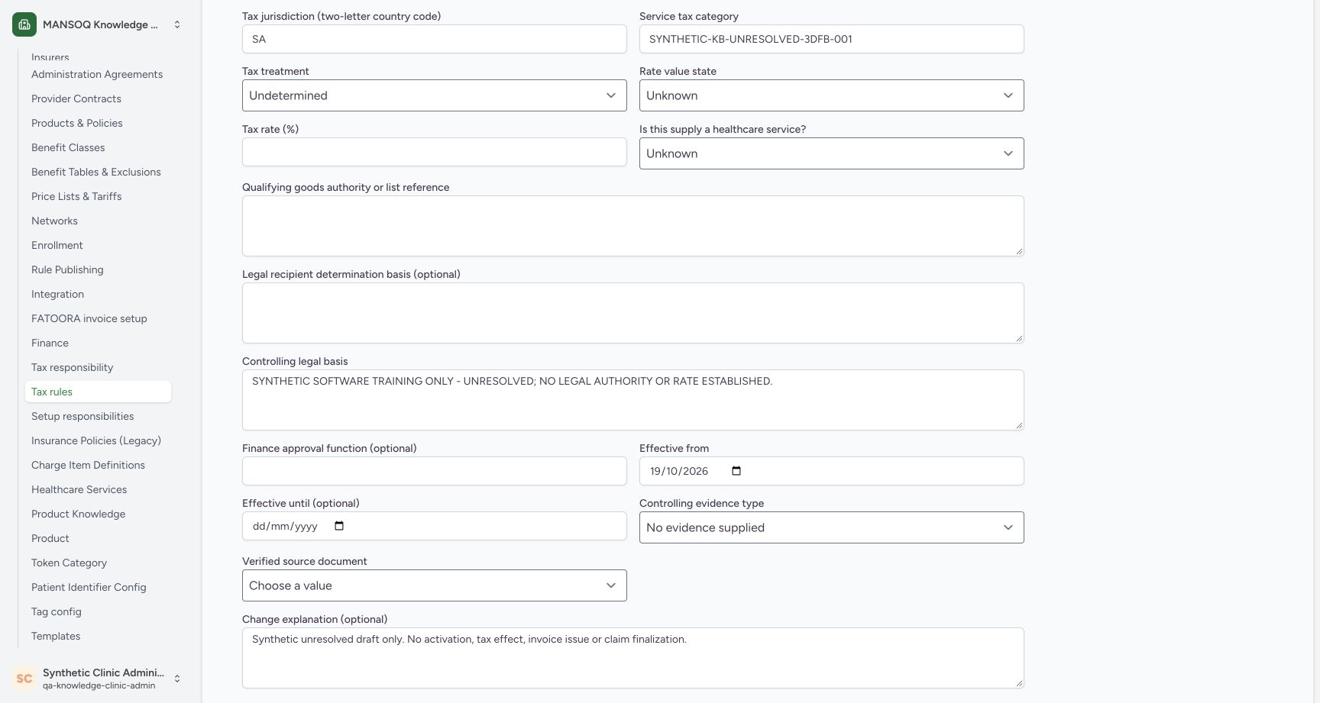Click the active Tax rules item
The image size is (1320, 703).
(98, 392)
